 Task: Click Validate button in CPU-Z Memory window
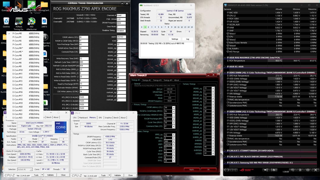click(118, 175)
